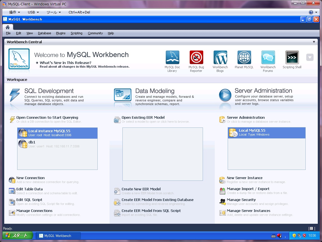The width and height of the screenshot is (322, 242).
Task: Select the Local MySQL55 server instance
Action: tap(267, 133)
